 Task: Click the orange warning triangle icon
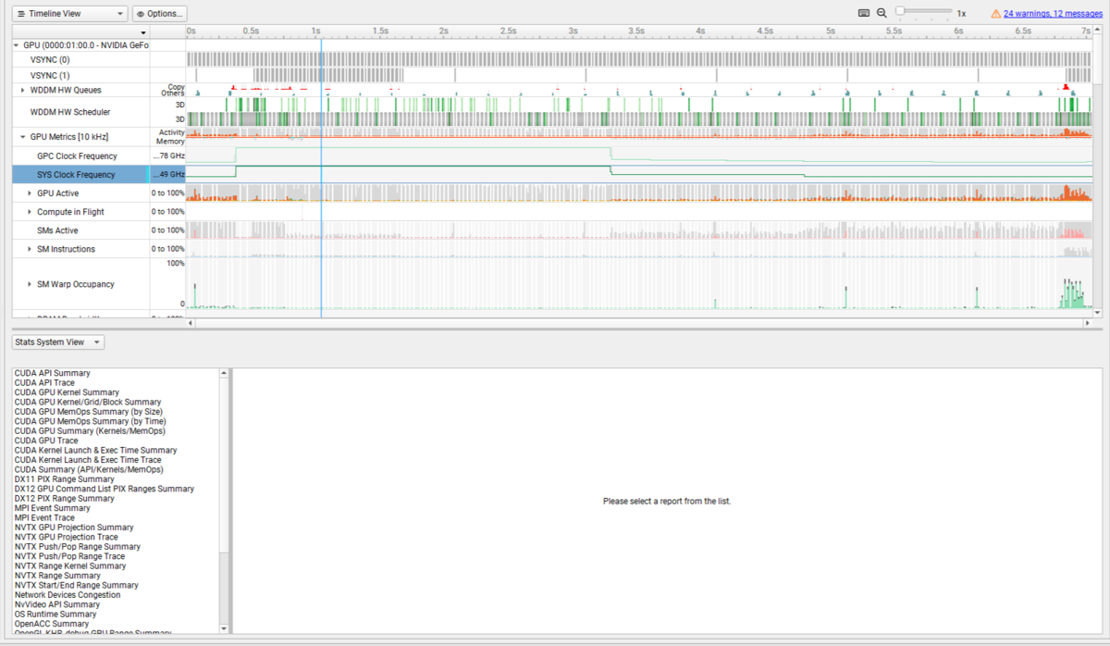point(995,14)
